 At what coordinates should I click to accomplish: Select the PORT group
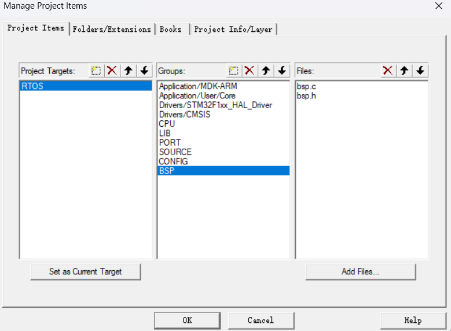(x=223, y=142)
